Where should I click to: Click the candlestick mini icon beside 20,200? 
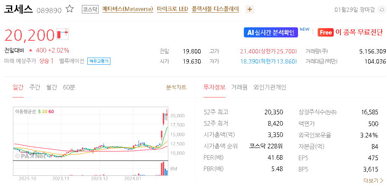pyautogui.click(x=63, y=34)
